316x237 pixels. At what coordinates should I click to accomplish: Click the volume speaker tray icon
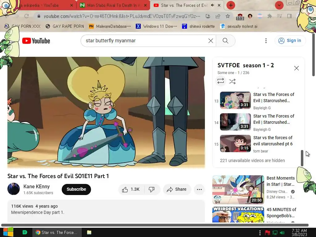(x=282, y=233)
